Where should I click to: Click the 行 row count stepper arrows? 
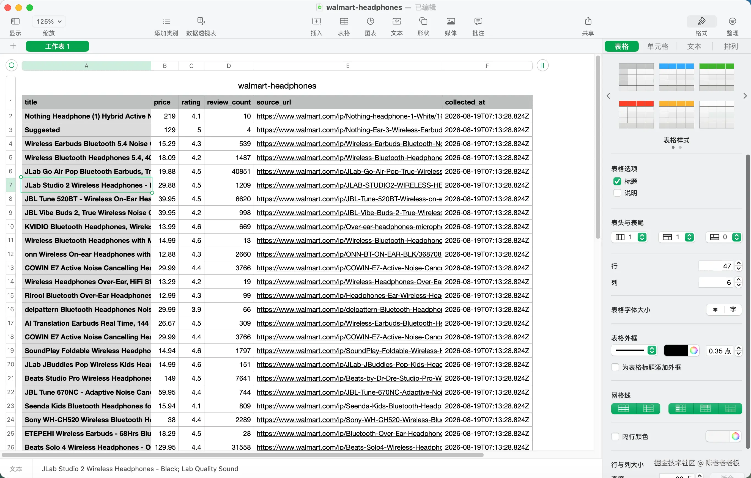coord(738,266)
